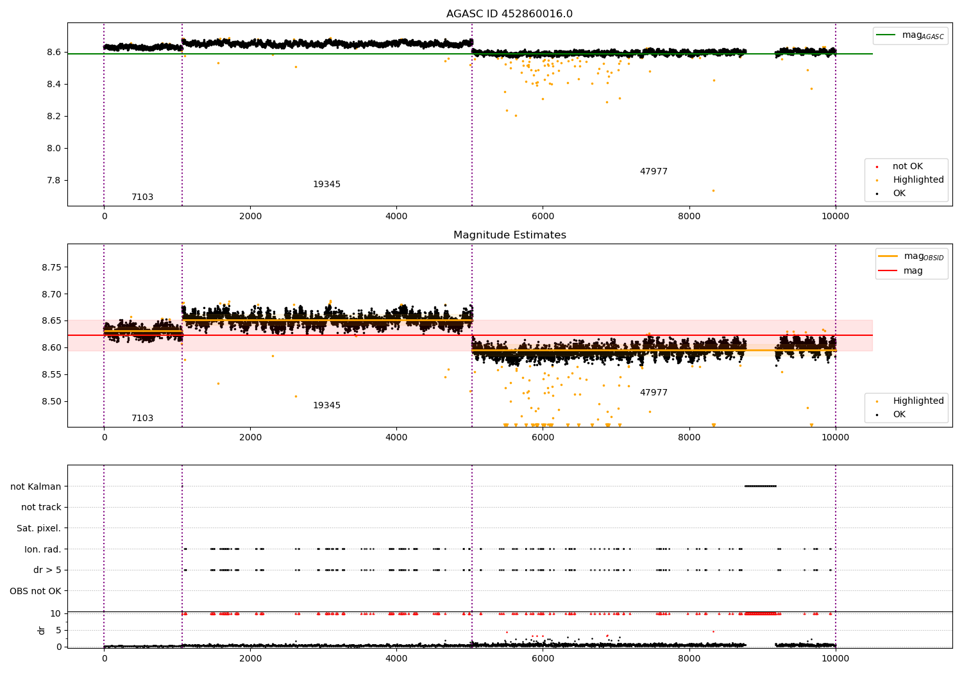The image size is (962, 673).
Task: Click OBSID label '7103' in Magnitude Estimates plot
Action: coord(142,419)
